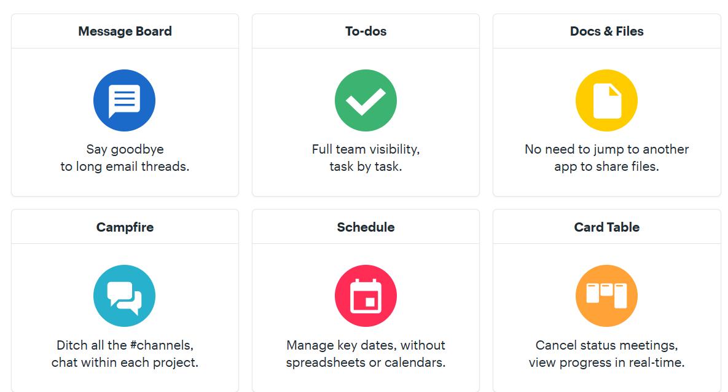Open the Message Board heading
This screenshot has height=392, width=728.
click(x=125, y=31)
